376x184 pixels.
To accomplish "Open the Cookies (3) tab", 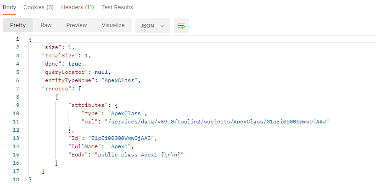I will tap(39, 7).
